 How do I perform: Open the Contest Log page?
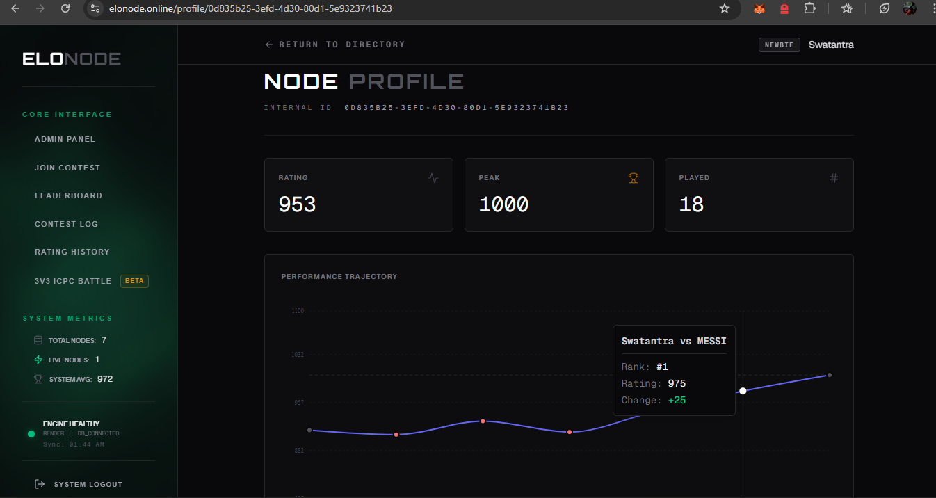click(66, 224)
